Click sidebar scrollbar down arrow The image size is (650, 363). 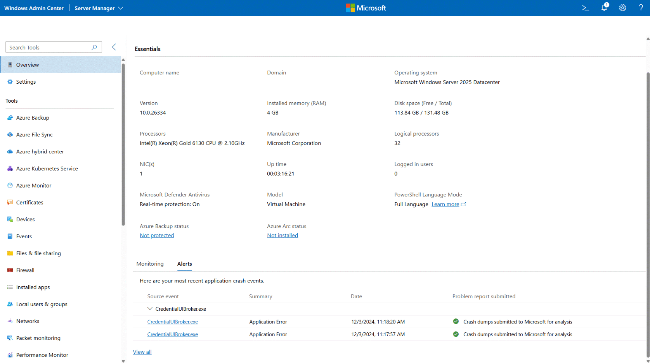pyautogui.click(x=123, y=361)
